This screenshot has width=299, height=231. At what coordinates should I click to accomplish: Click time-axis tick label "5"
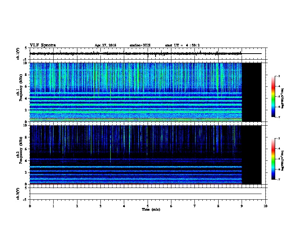(148, 206)
